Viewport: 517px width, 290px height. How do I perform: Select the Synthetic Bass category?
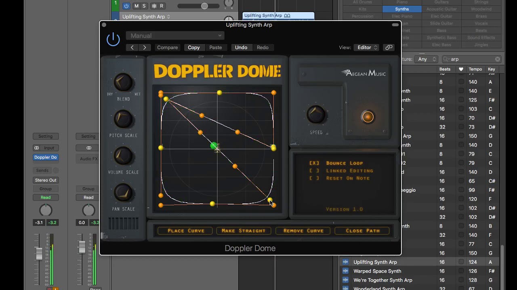click(x=441, y=38)
